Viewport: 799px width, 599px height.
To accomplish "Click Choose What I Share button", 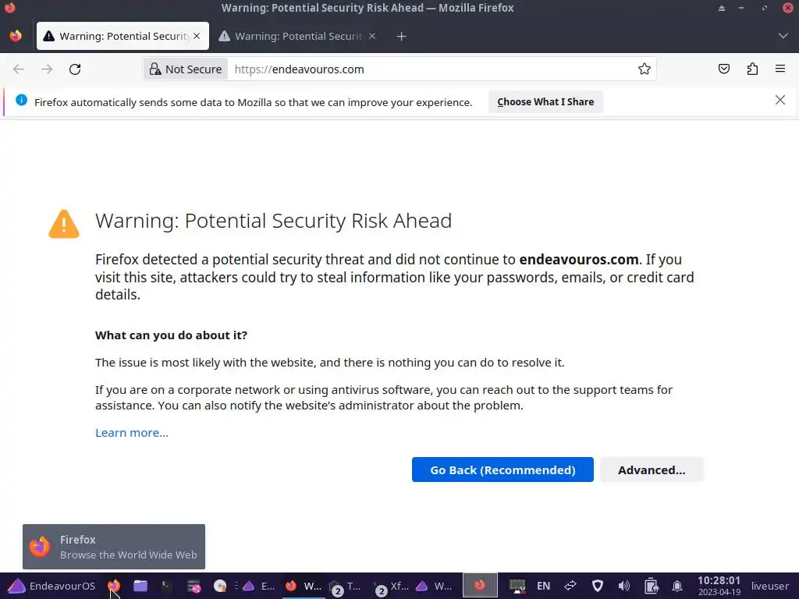I will (545, 102).
